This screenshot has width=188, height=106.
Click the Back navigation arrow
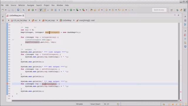tap(123, 10)
